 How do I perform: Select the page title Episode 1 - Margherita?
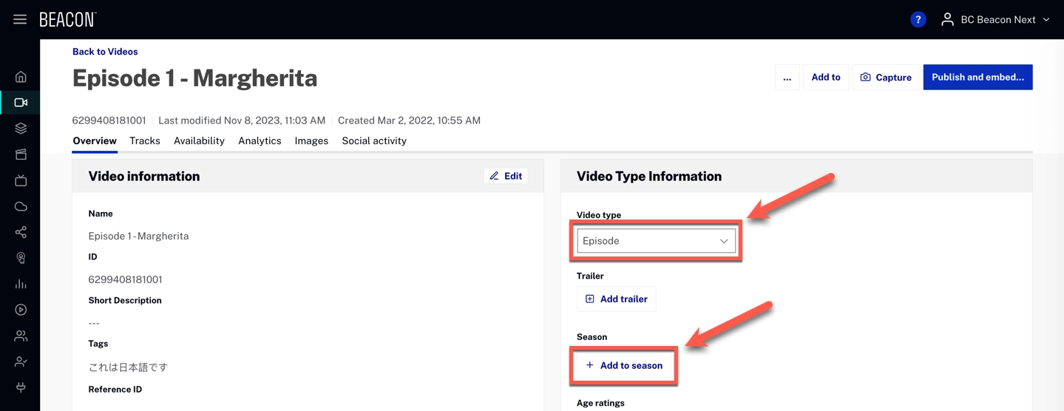tap(194, 78)
